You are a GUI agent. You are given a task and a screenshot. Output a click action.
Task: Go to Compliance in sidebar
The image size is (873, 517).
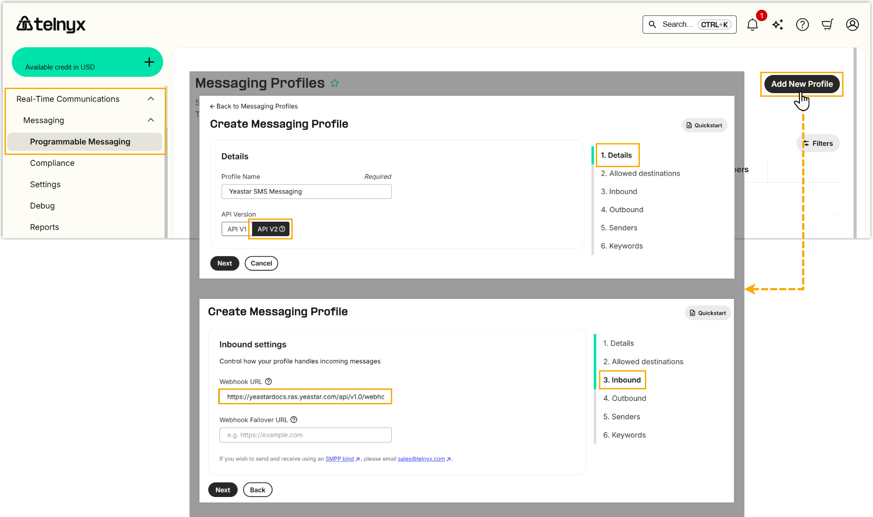point(52,163)
